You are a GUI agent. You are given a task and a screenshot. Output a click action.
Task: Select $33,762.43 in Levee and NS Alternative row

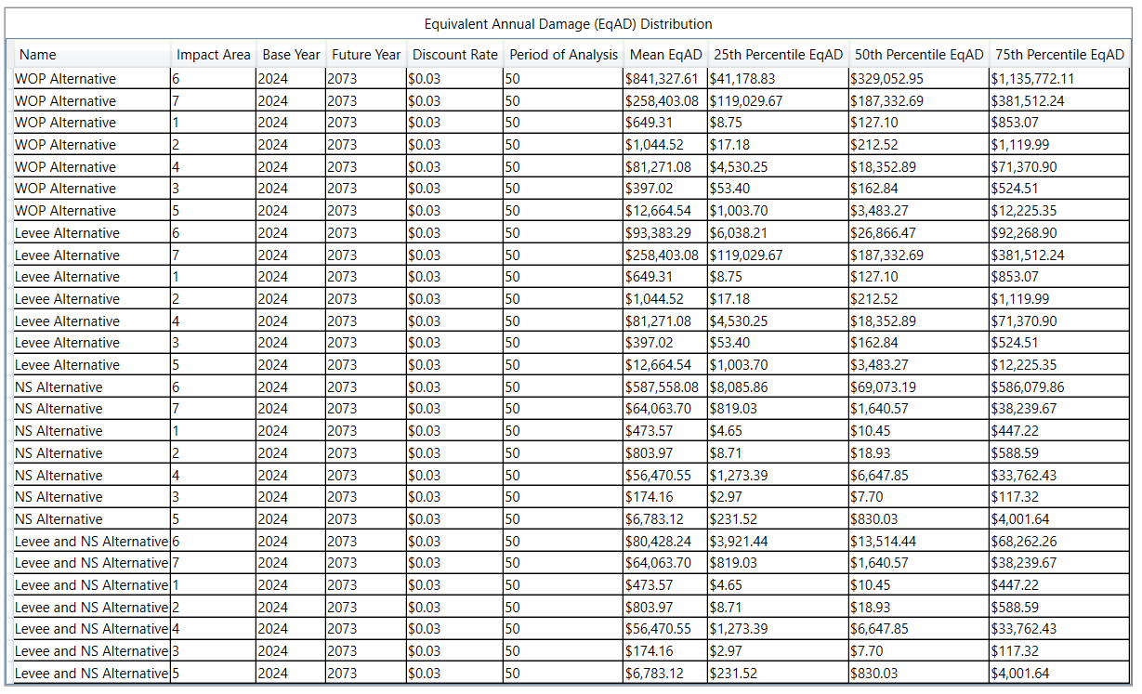click(x=1060, y=629)
